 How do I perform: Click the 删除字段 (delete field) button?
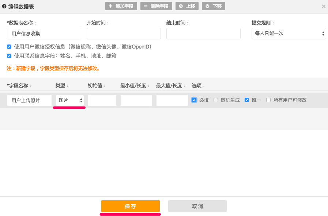pyautogui.click(x=156, y=6)
